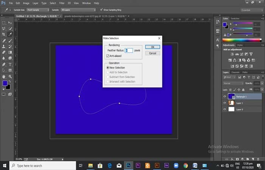Add Color Balance scales adjustment icon

(x=235, y=60)
